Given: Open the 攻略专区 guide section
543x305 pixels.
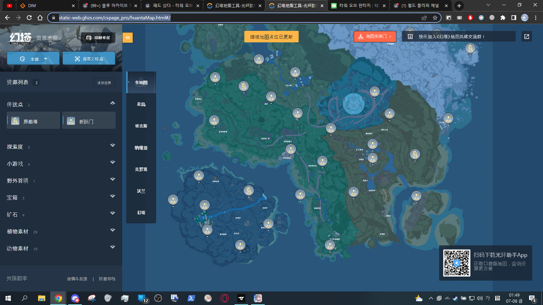Looking at the screenshot, I should (x=98, y=38).
